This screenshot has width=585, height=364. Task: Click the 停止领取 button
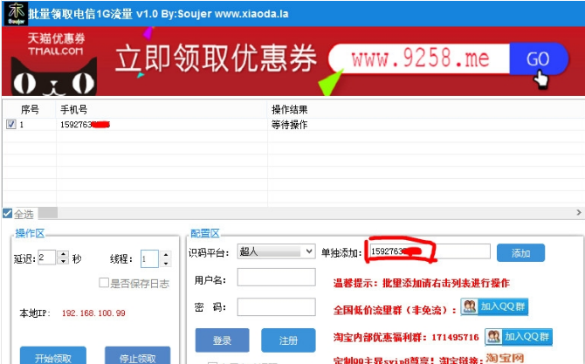tap(138, 355)
